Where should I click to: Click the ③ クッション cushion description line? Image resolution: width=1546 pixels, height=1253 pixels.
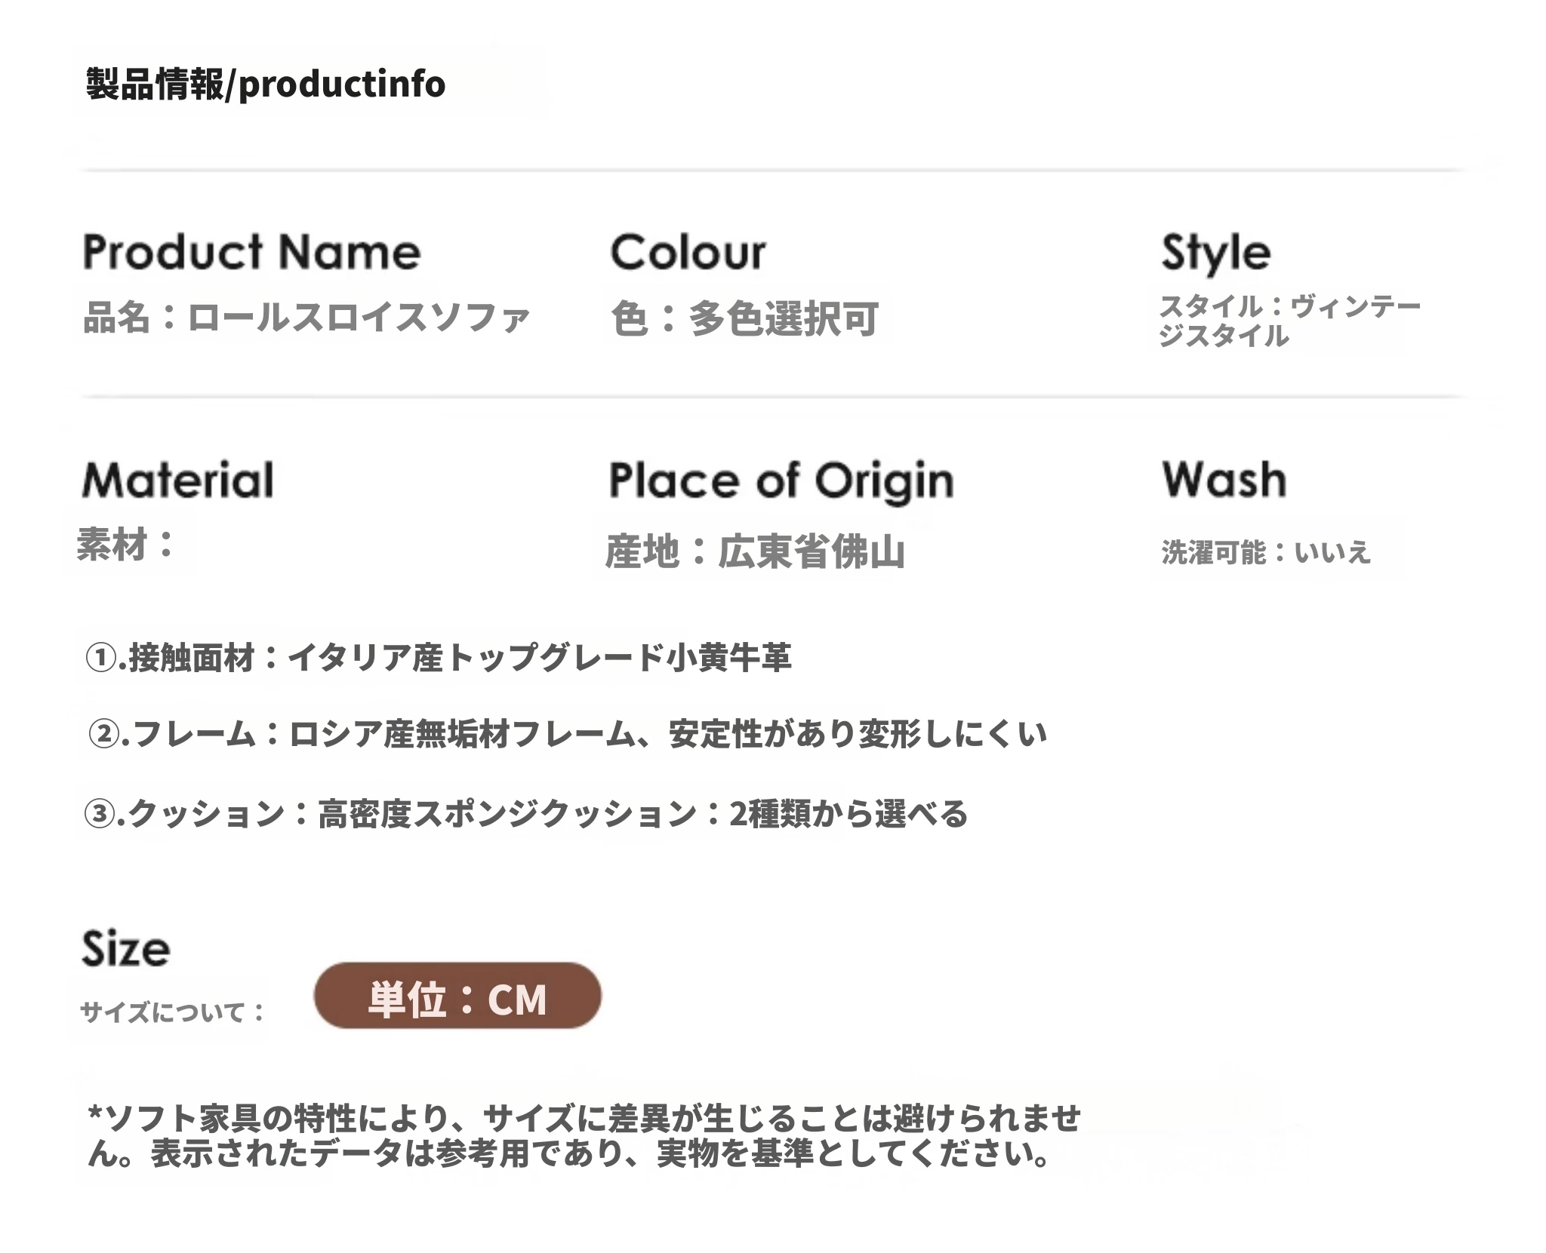pos(526,814)
